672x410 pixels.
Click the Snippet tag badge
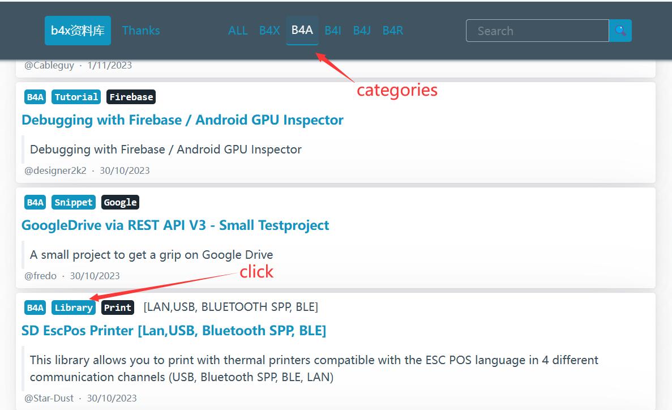coord(74,202)
